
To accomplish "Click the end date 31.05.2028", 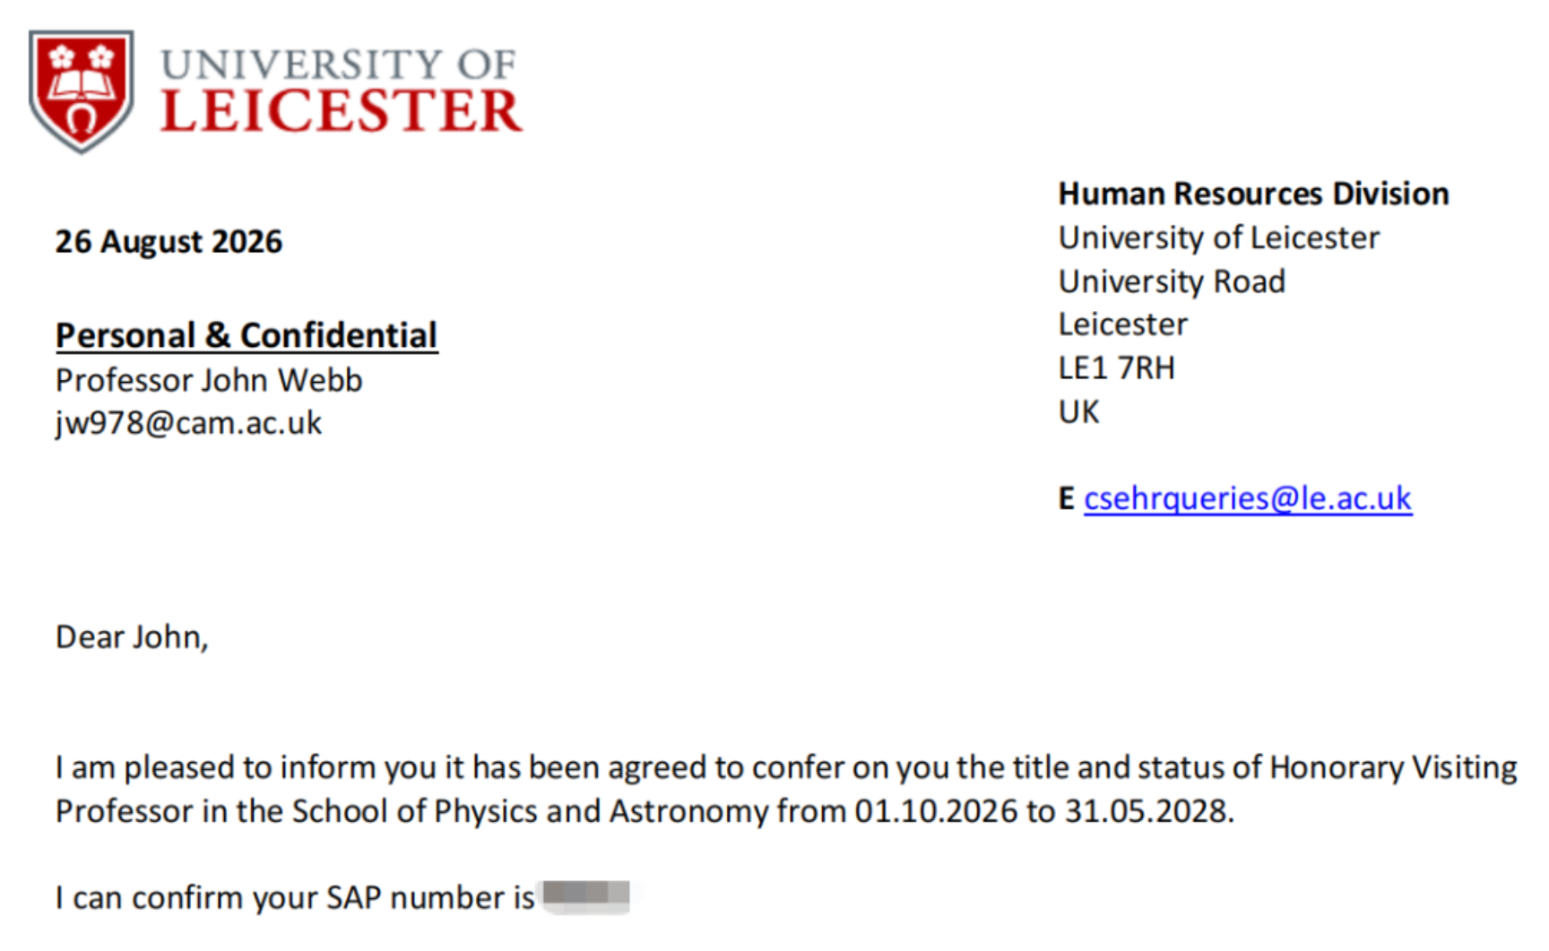I will click(x=1148, y=811).
